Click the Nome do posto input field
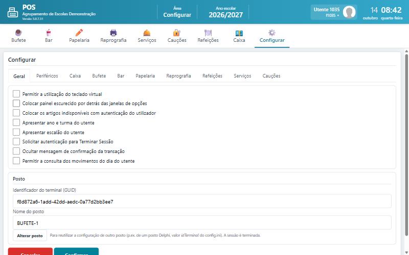Viewport: 409px width, 255px height. pyautogui.click(x=202, y=223)
